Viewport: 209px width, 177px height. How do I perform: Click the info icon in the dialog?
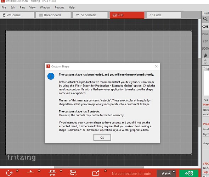(51, 76)
